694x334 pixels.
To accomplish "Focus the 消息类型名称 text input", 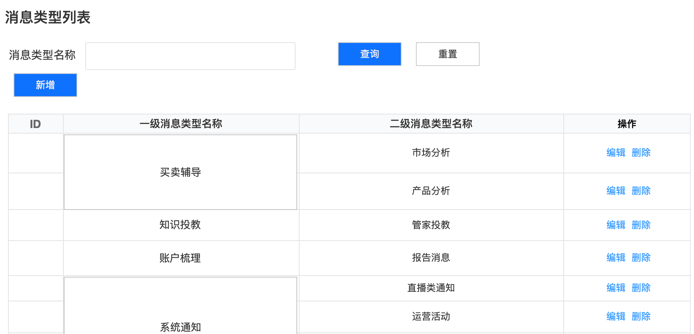I will point(190,56).
